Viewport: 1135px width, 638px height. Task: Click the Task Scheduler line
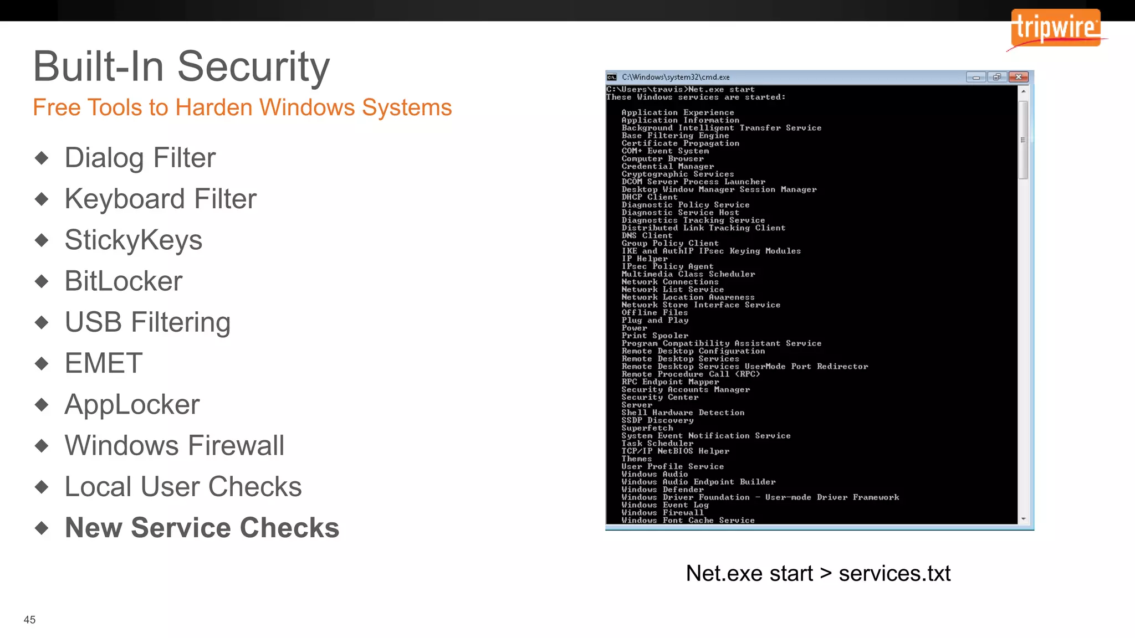coord(657,444)
